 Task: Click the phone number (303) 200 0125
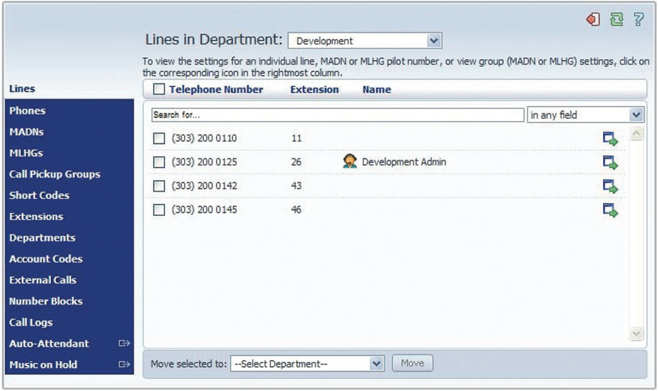pos(204,162)
